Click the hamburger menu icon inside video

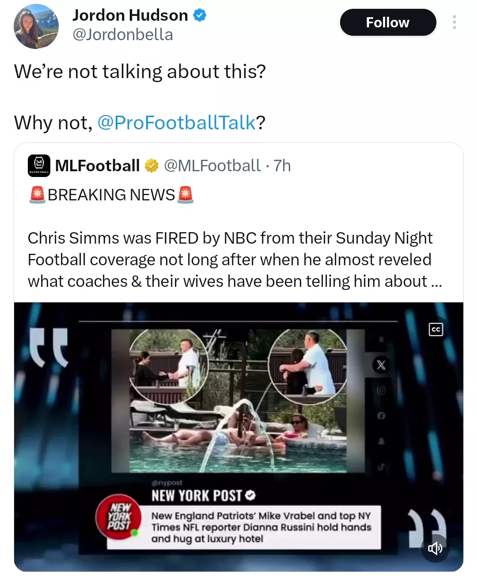381,339
